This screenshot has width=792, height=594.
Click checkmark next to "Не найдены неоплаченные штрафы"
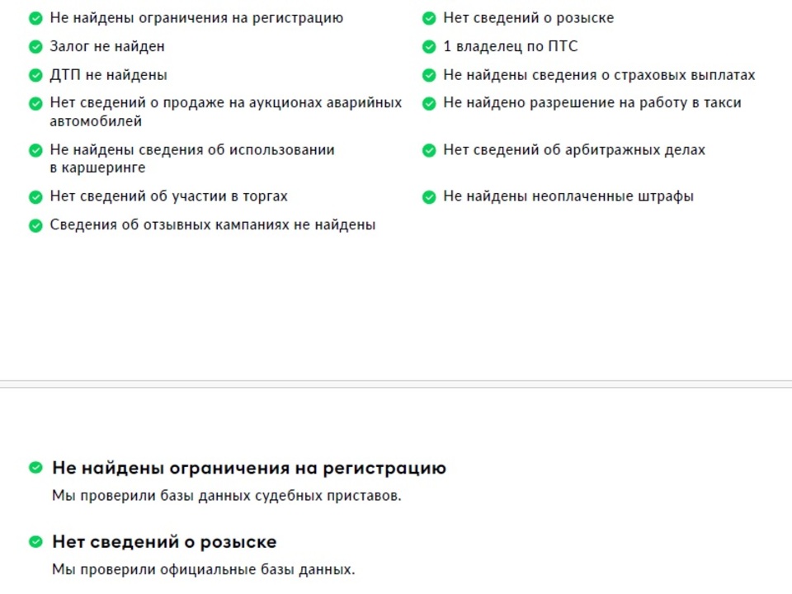[x=429, y=197]
